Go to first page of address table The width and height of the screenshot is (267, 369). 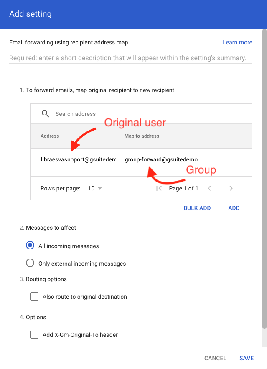(x=159, y=188)
